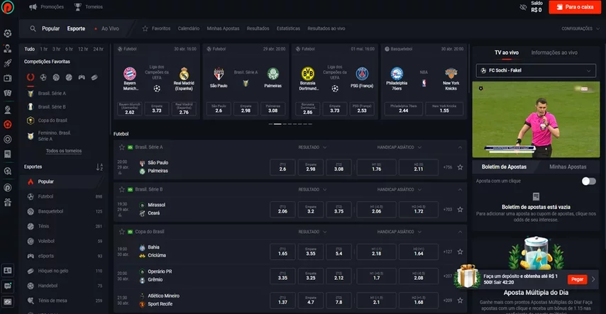Toggle balance visibility eye icon
606x314 pixels.
tap(523, 7)
